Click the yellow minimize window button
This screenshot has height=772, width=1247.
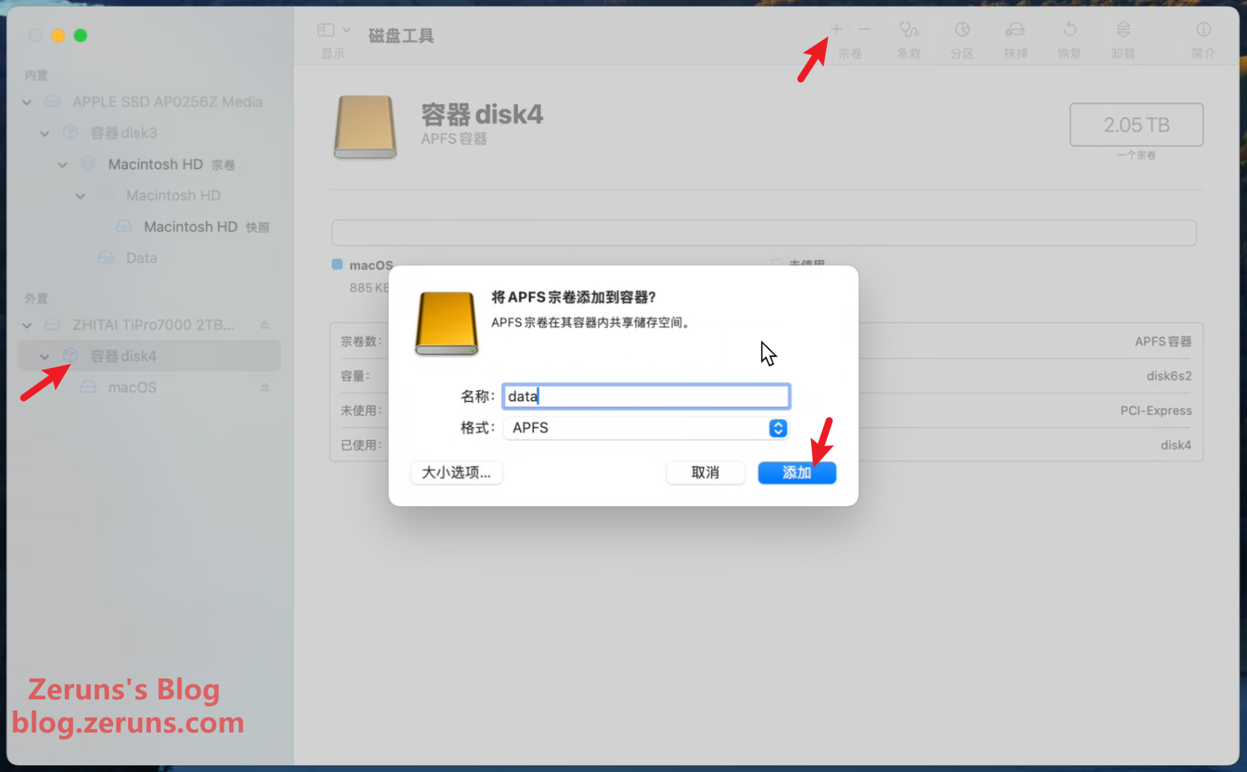click(58, 36)
